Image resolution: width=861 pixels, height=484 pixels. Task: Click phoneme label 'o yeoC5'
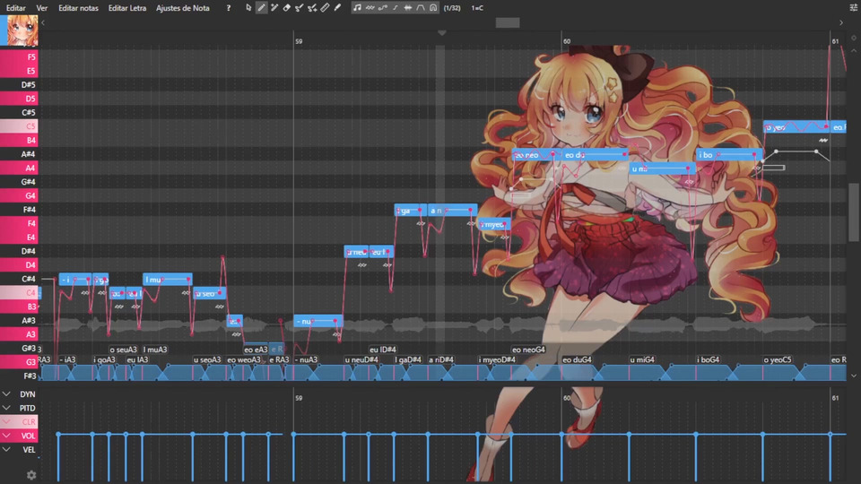(x=777, y=359)
